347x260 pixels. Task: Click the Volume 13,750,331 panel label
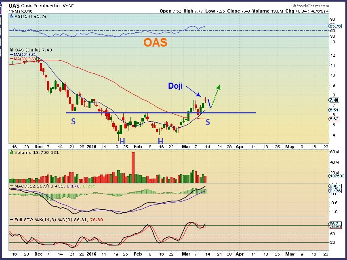36,152
